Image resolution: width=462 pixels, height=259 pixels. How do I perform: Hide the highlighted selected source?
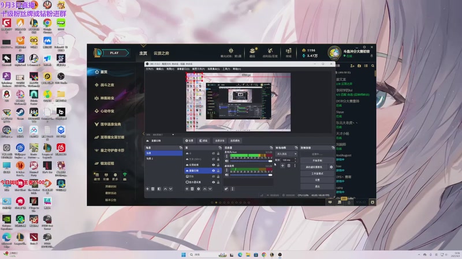coord(213,170)
